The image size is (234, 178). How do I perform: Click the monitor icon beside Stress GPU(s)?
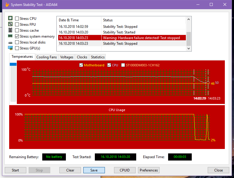tap(10, 48)
